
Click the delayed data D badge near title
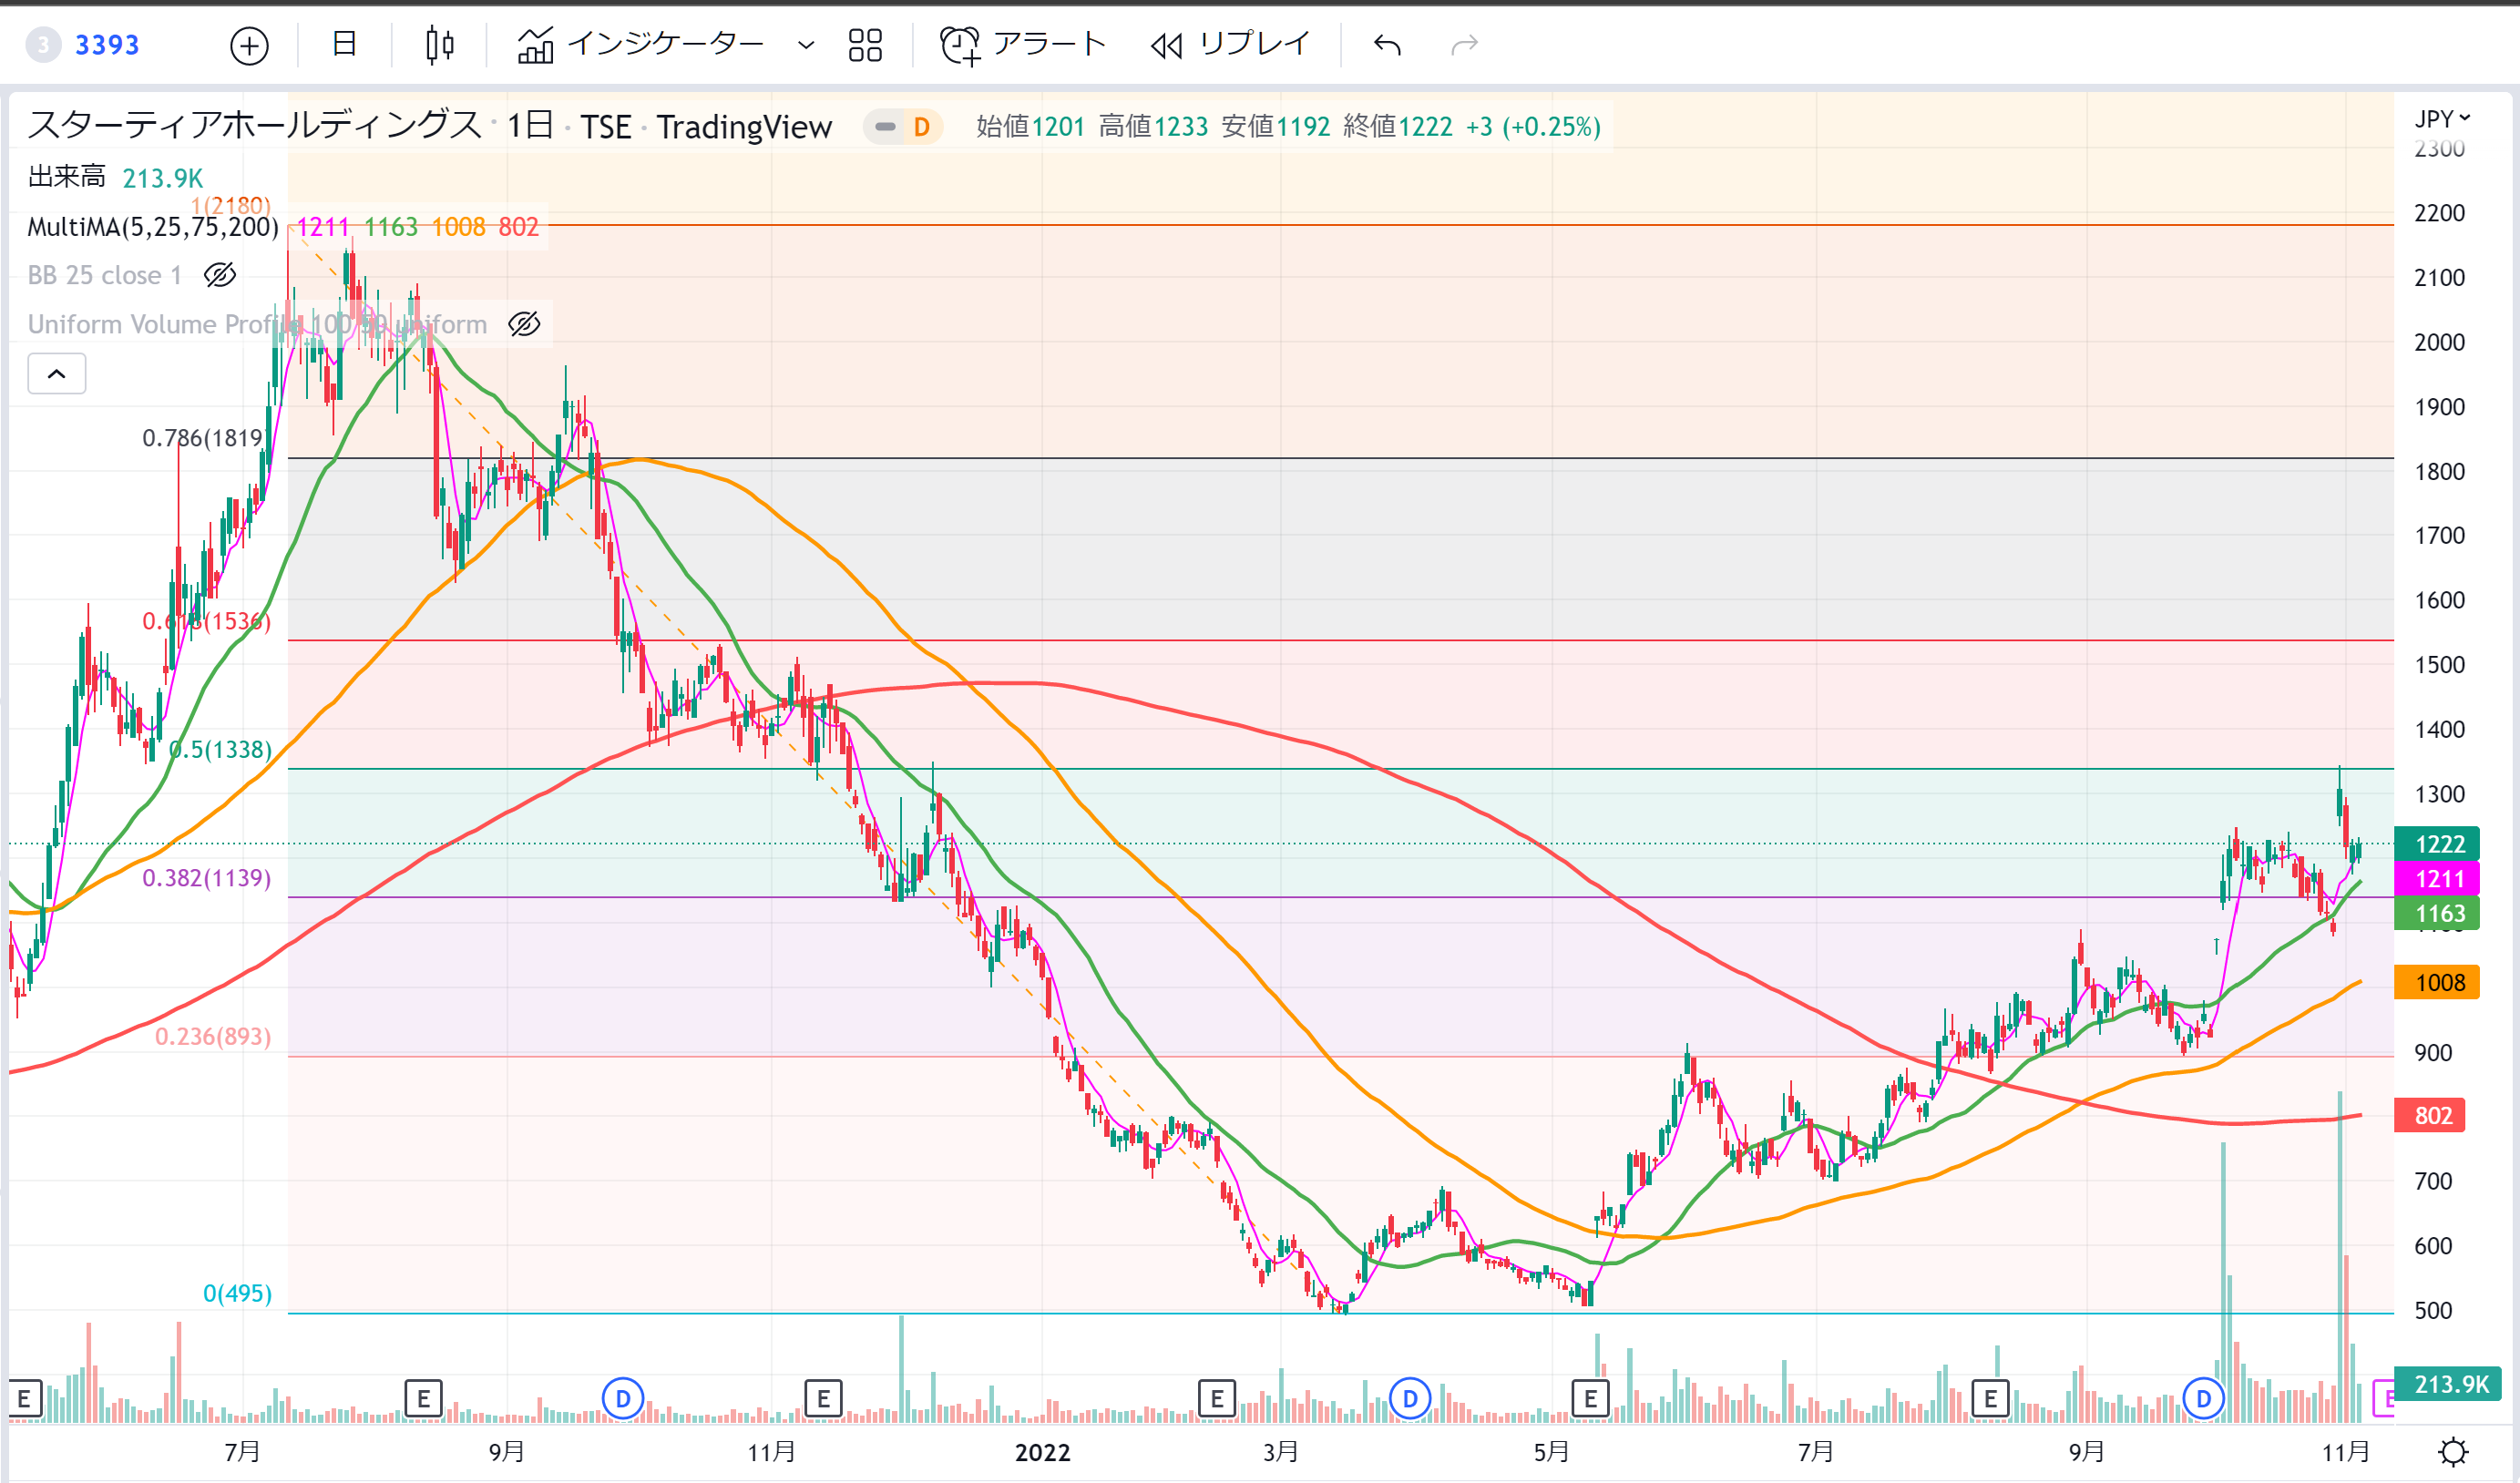pos(921,127)
